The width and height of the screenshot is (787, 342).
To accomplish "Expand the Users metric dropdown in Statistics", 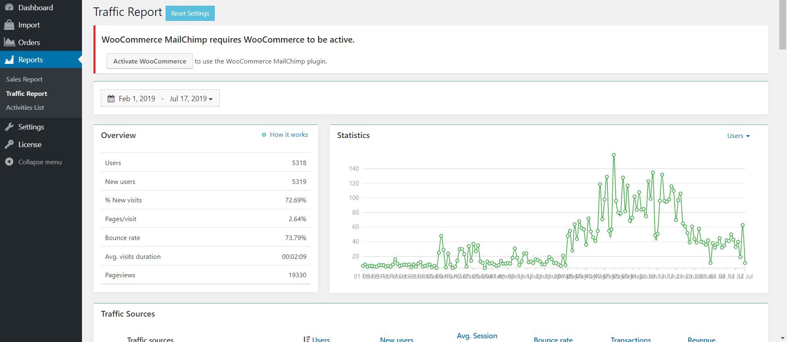I will pyautogui.click(x=738, y=136).
